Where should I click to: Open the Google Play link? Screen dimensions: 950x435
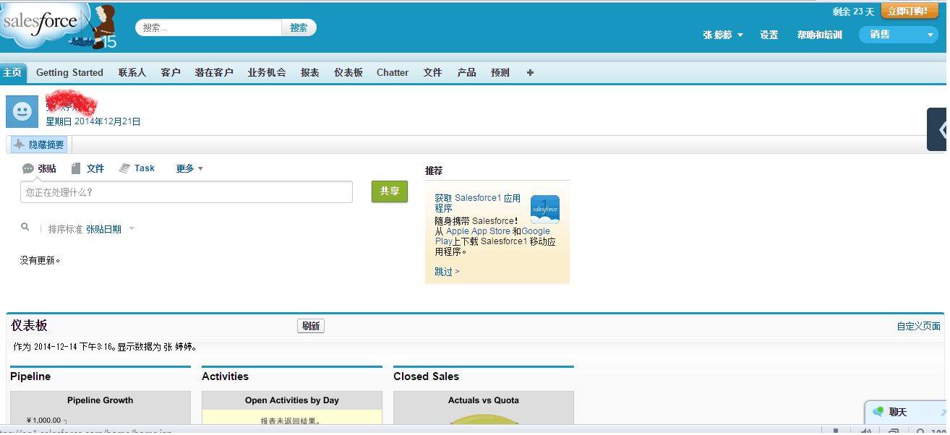(492, 236)
